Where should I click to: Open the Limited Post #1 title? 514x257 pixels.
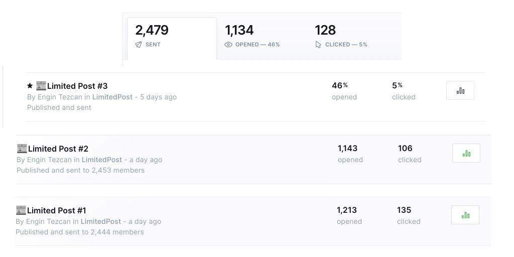click(x=56, y=210)
